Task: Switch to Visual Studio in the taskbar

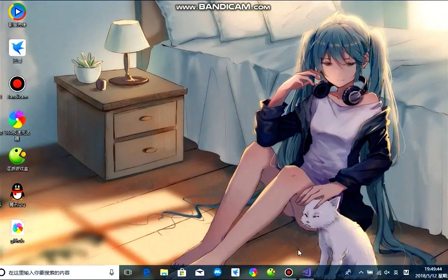Action: click(x=306, y=273)
